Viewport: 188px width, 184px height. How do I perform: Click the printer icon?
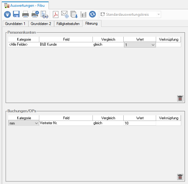[x=26, y=14]
